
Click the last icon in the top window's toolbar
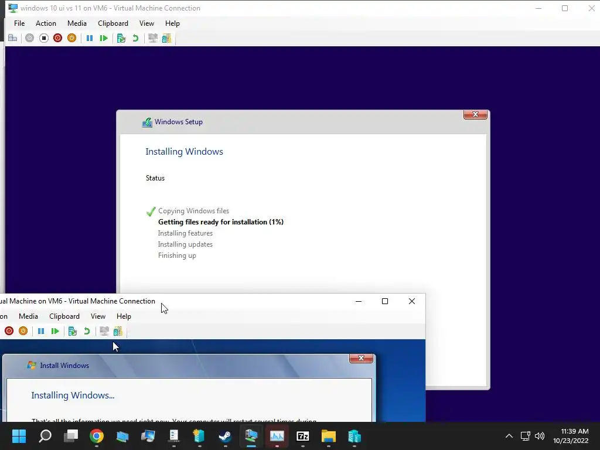(x=167, y=38)
